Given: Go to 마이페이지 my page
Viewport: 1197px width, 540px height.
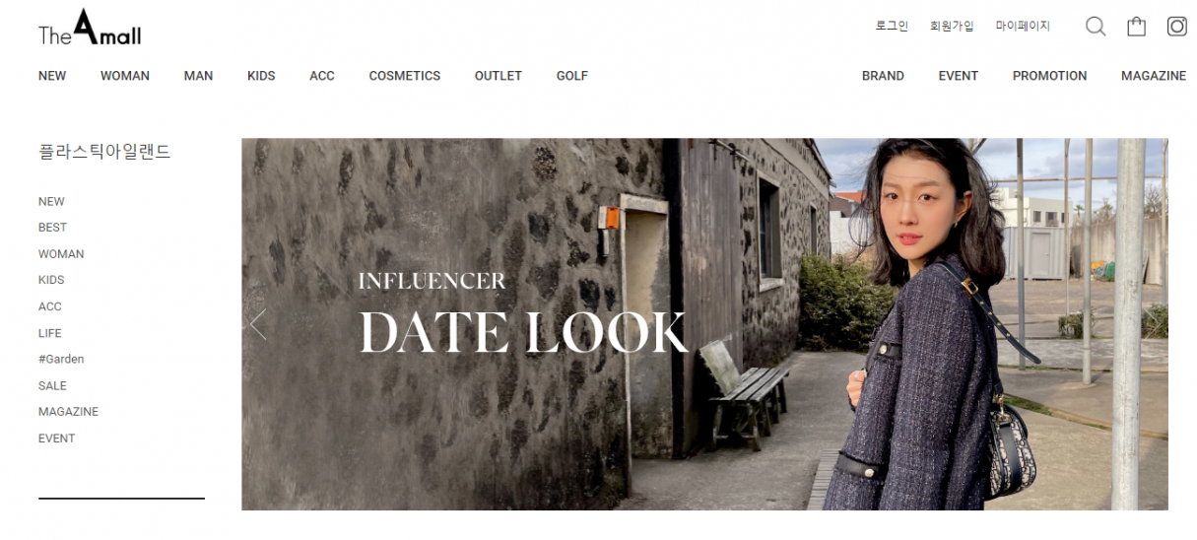Looking at the screenshot, I should pos(1023,27).
